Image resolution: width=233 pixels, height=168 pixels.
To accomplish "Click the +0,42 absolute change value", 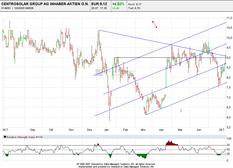I will click(x=115, y=8).
